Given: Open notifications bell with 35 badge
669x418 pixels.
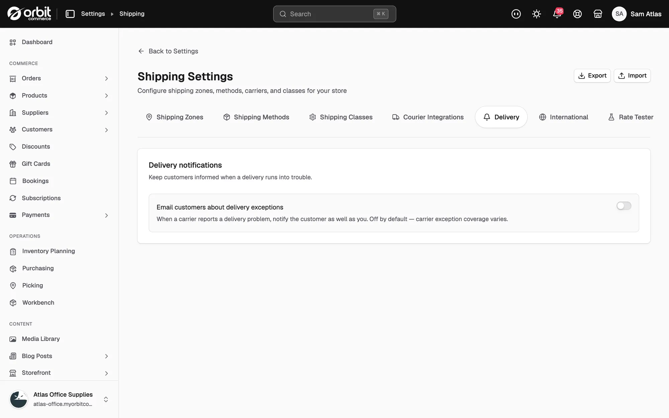Looking at the screenshot, I should click(557, 14).
